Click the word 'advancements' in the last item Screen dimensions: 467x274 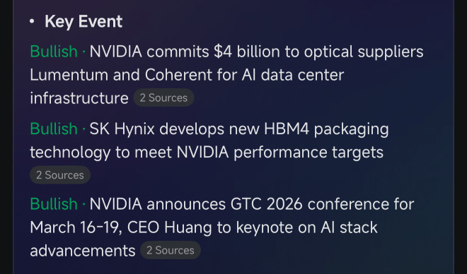point(83,251)
